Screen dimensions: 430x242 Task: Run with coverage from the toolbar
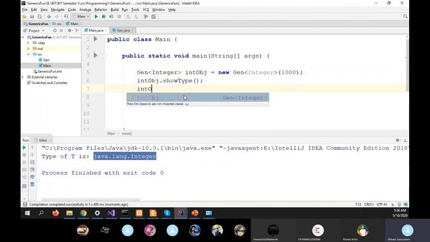coord(112,17)
